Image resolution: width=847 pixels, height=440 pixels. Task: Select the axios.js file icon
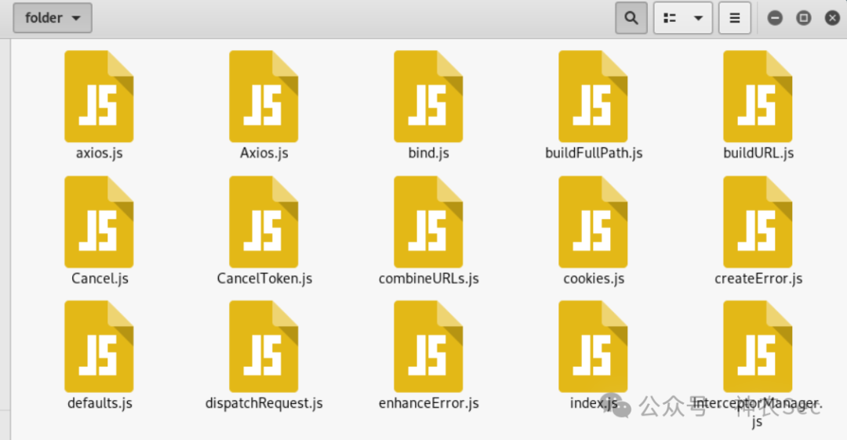(x=99, y=96)
